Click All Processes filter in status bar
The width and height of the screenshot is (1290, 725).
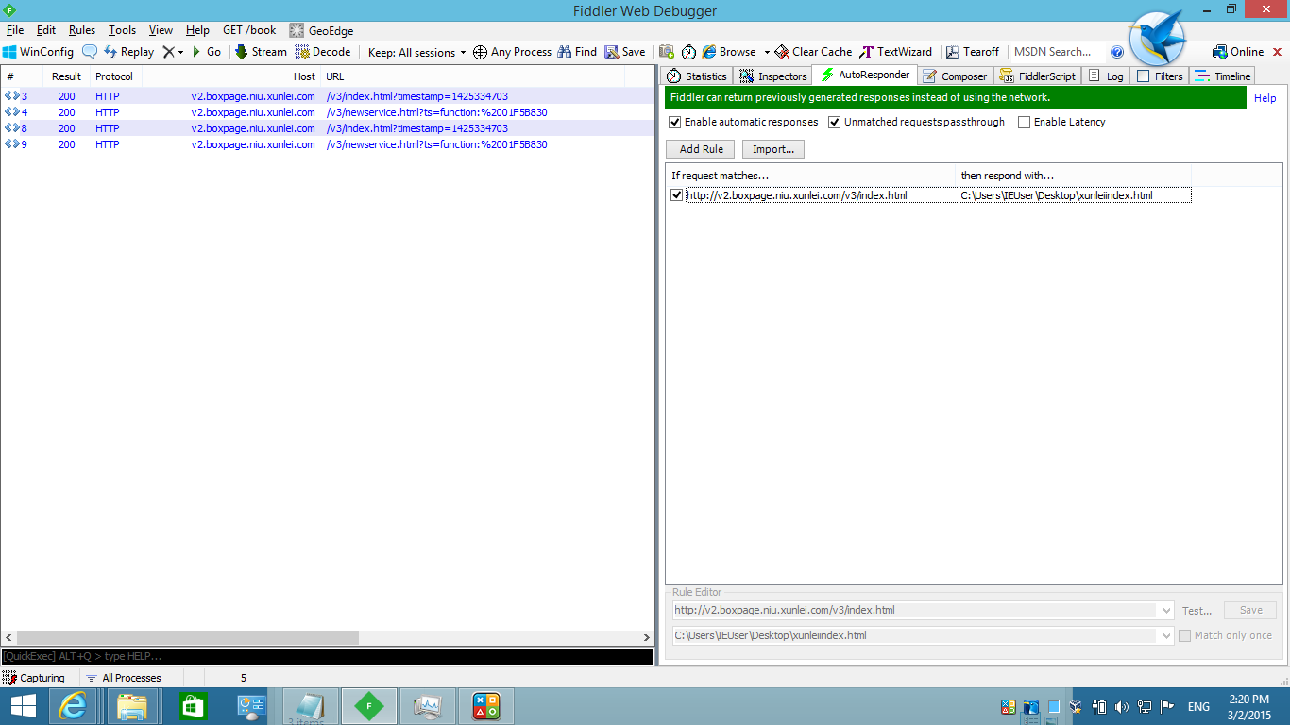pyautogui.click(x=124, y=678)
